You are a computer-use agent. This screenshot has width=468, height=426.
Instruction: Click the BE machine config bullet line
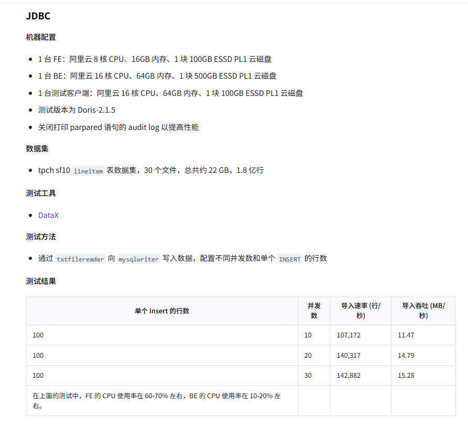(x=157, y=76)
